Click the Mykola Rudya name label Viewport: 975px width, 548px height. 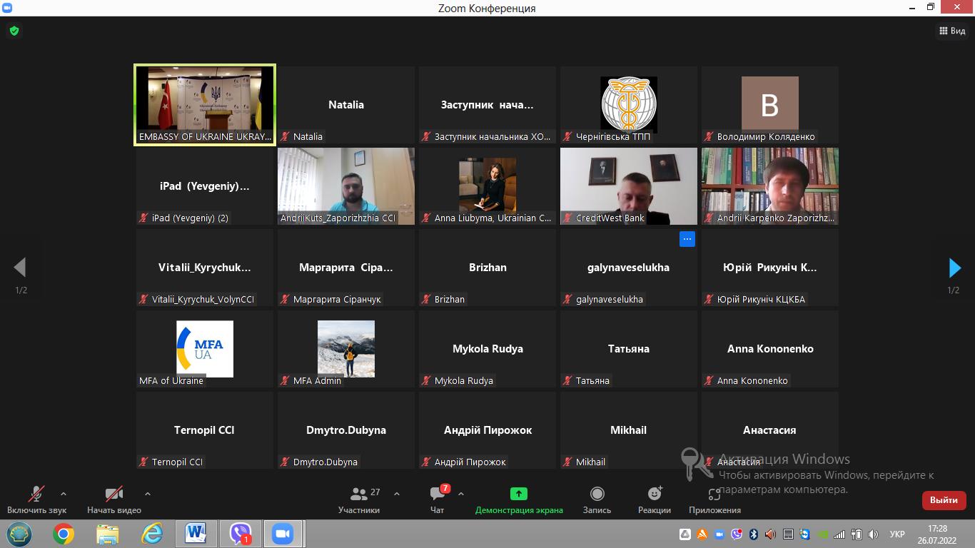(x=464, y=380)
